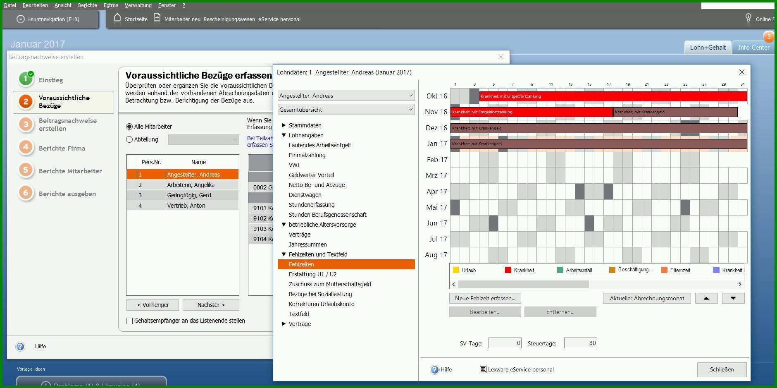Image resolution: width=777 pixels, height=388 pixels.
Task: Open the Verwaltung menu
Action: [x=138, y=5]
